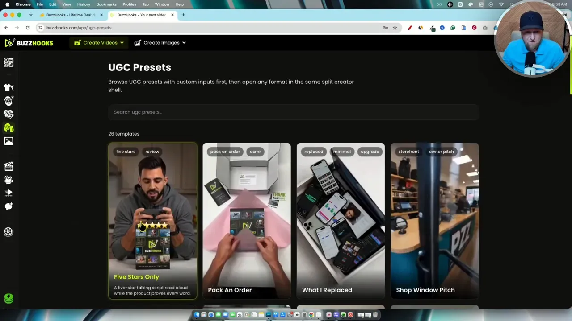Viewport: 572px width, 321px height.
Task: Click the 'owner pitch' tag
Action: coord(442,152)
